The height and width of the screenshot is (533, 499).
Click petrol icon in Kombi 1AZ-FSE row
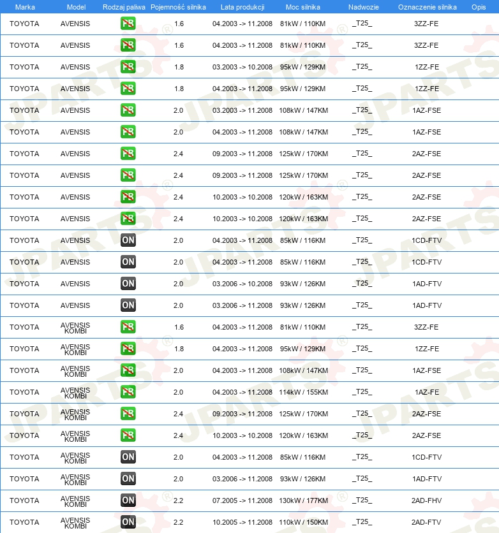click(128, 370)
